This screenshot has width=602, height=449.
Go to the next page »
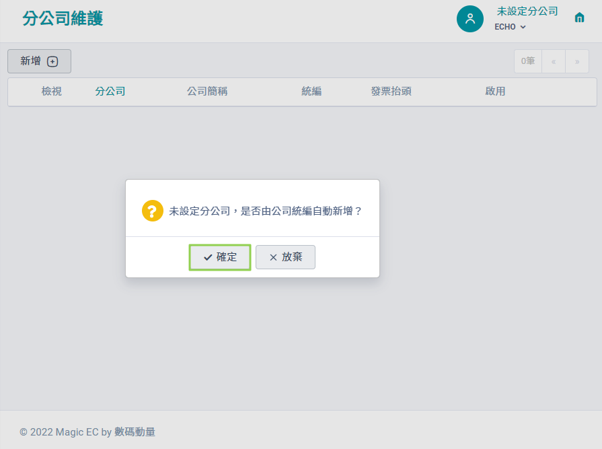coord(577,61)
